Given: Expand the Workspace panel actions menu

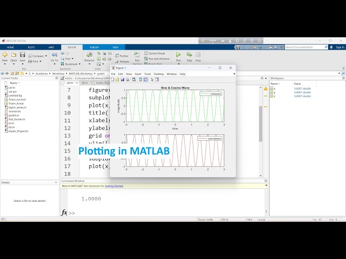Looking at the screenshot, I should click(343, 78).
